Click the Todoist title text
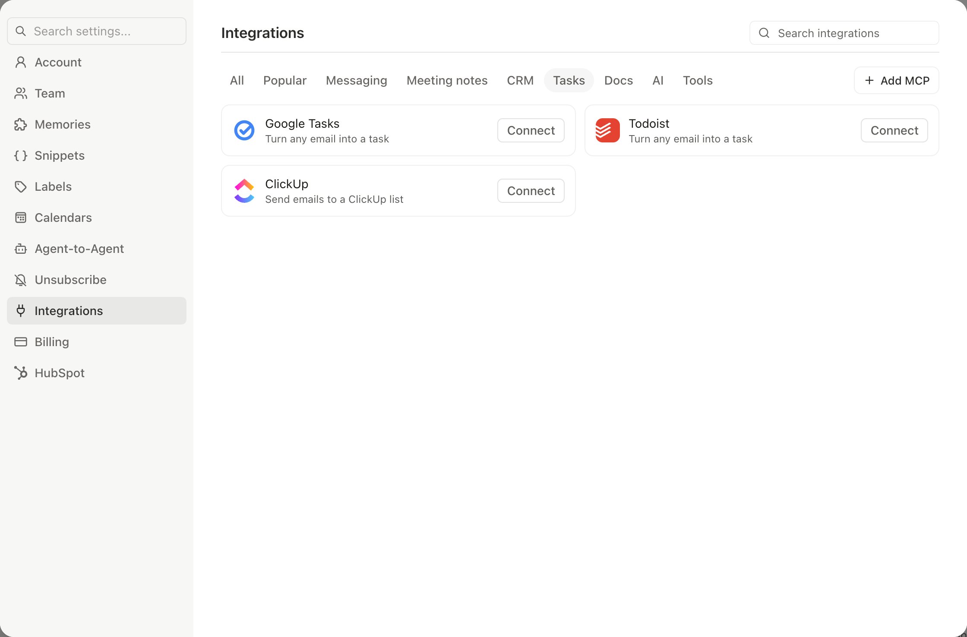This screenshot has width=967, height=637. [x=649, y=123]
